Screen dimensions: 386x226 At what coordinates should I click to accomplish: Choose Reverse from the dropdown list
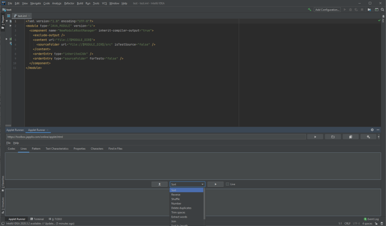186,195
